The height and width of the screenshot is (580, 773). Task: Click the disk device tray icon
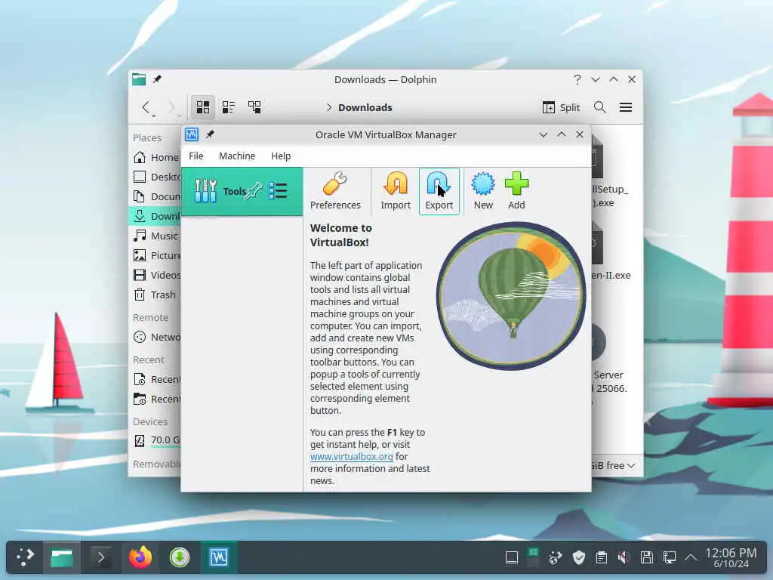pos(646,558)
